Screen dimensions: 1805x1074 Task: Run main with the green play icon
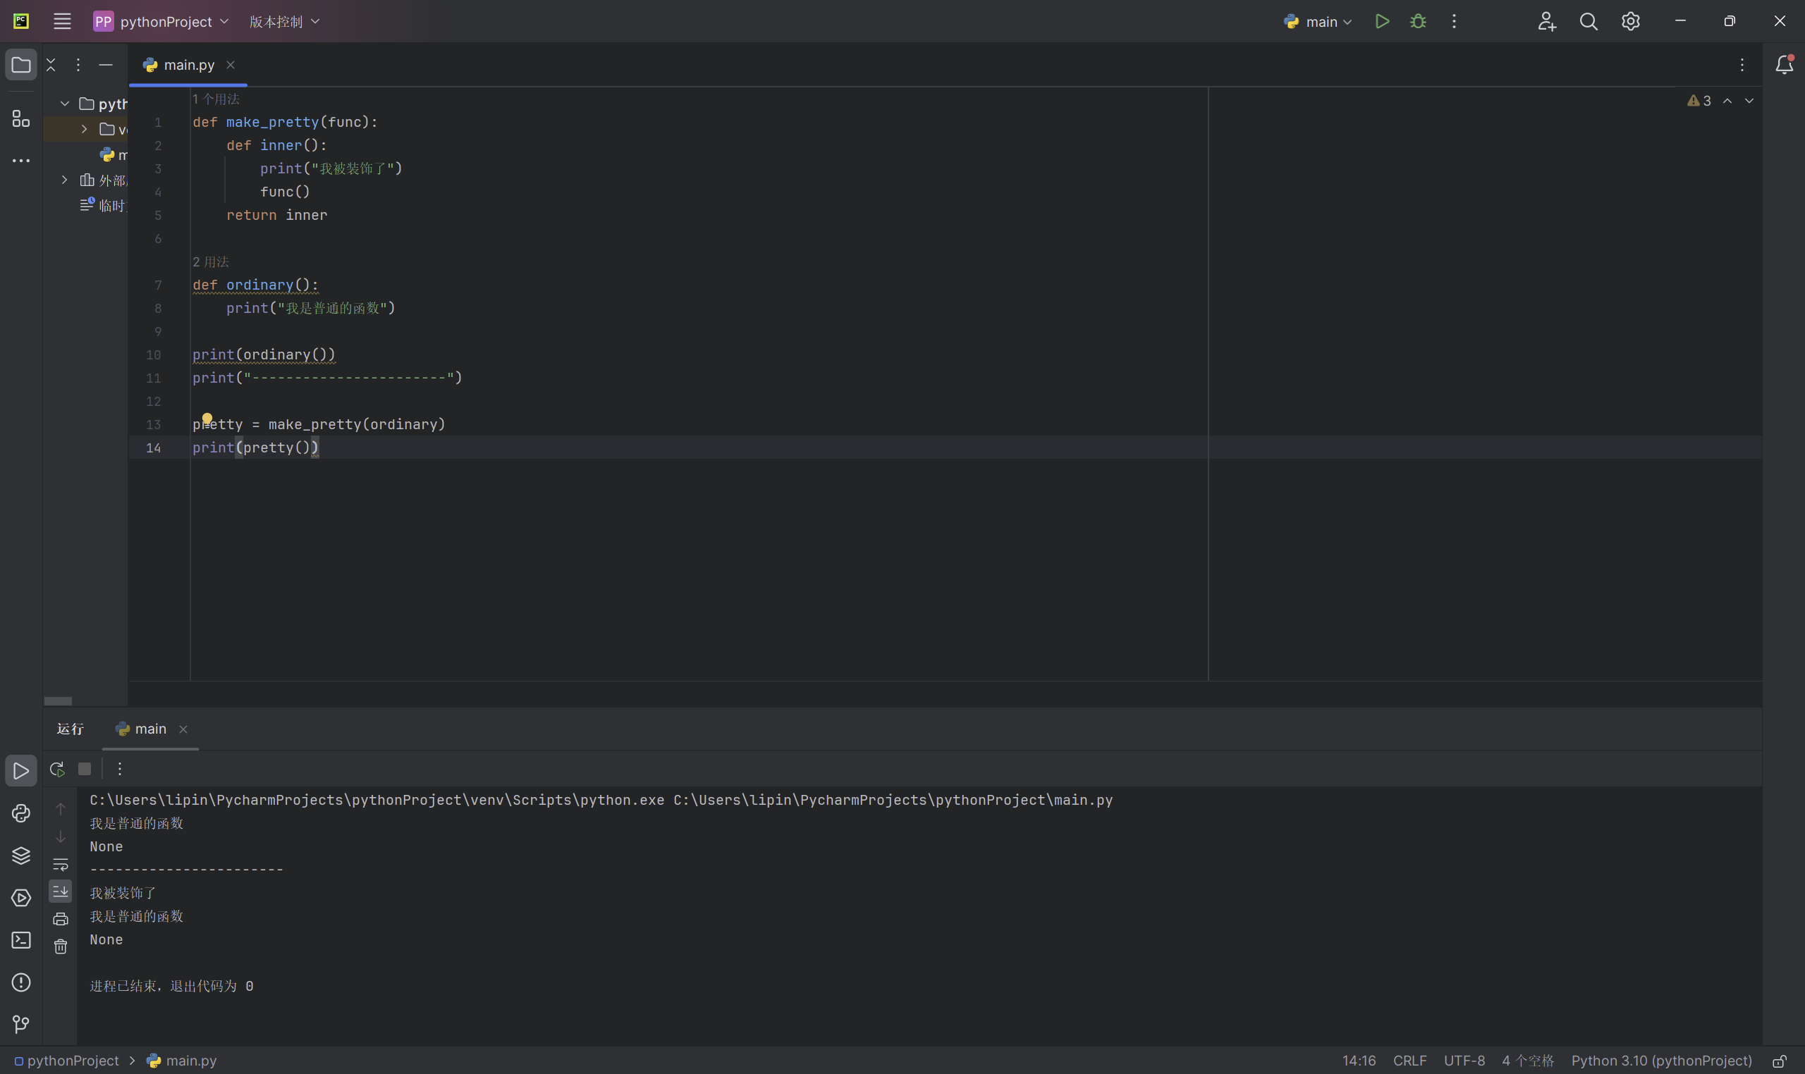[x=1382, y=21]
